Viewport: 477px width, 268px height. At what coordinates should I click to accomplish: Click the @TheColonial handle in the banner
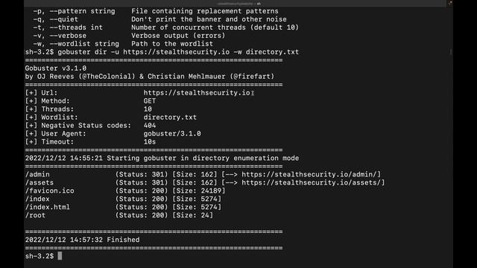point(107,77)
